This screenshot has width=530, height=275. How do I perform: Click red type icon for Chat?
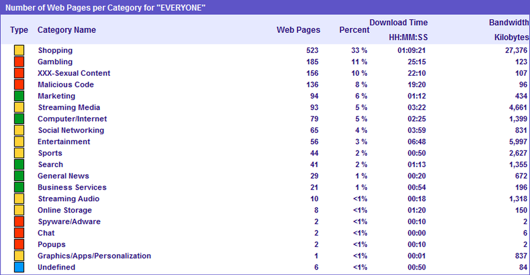click(x=19, y=233)
